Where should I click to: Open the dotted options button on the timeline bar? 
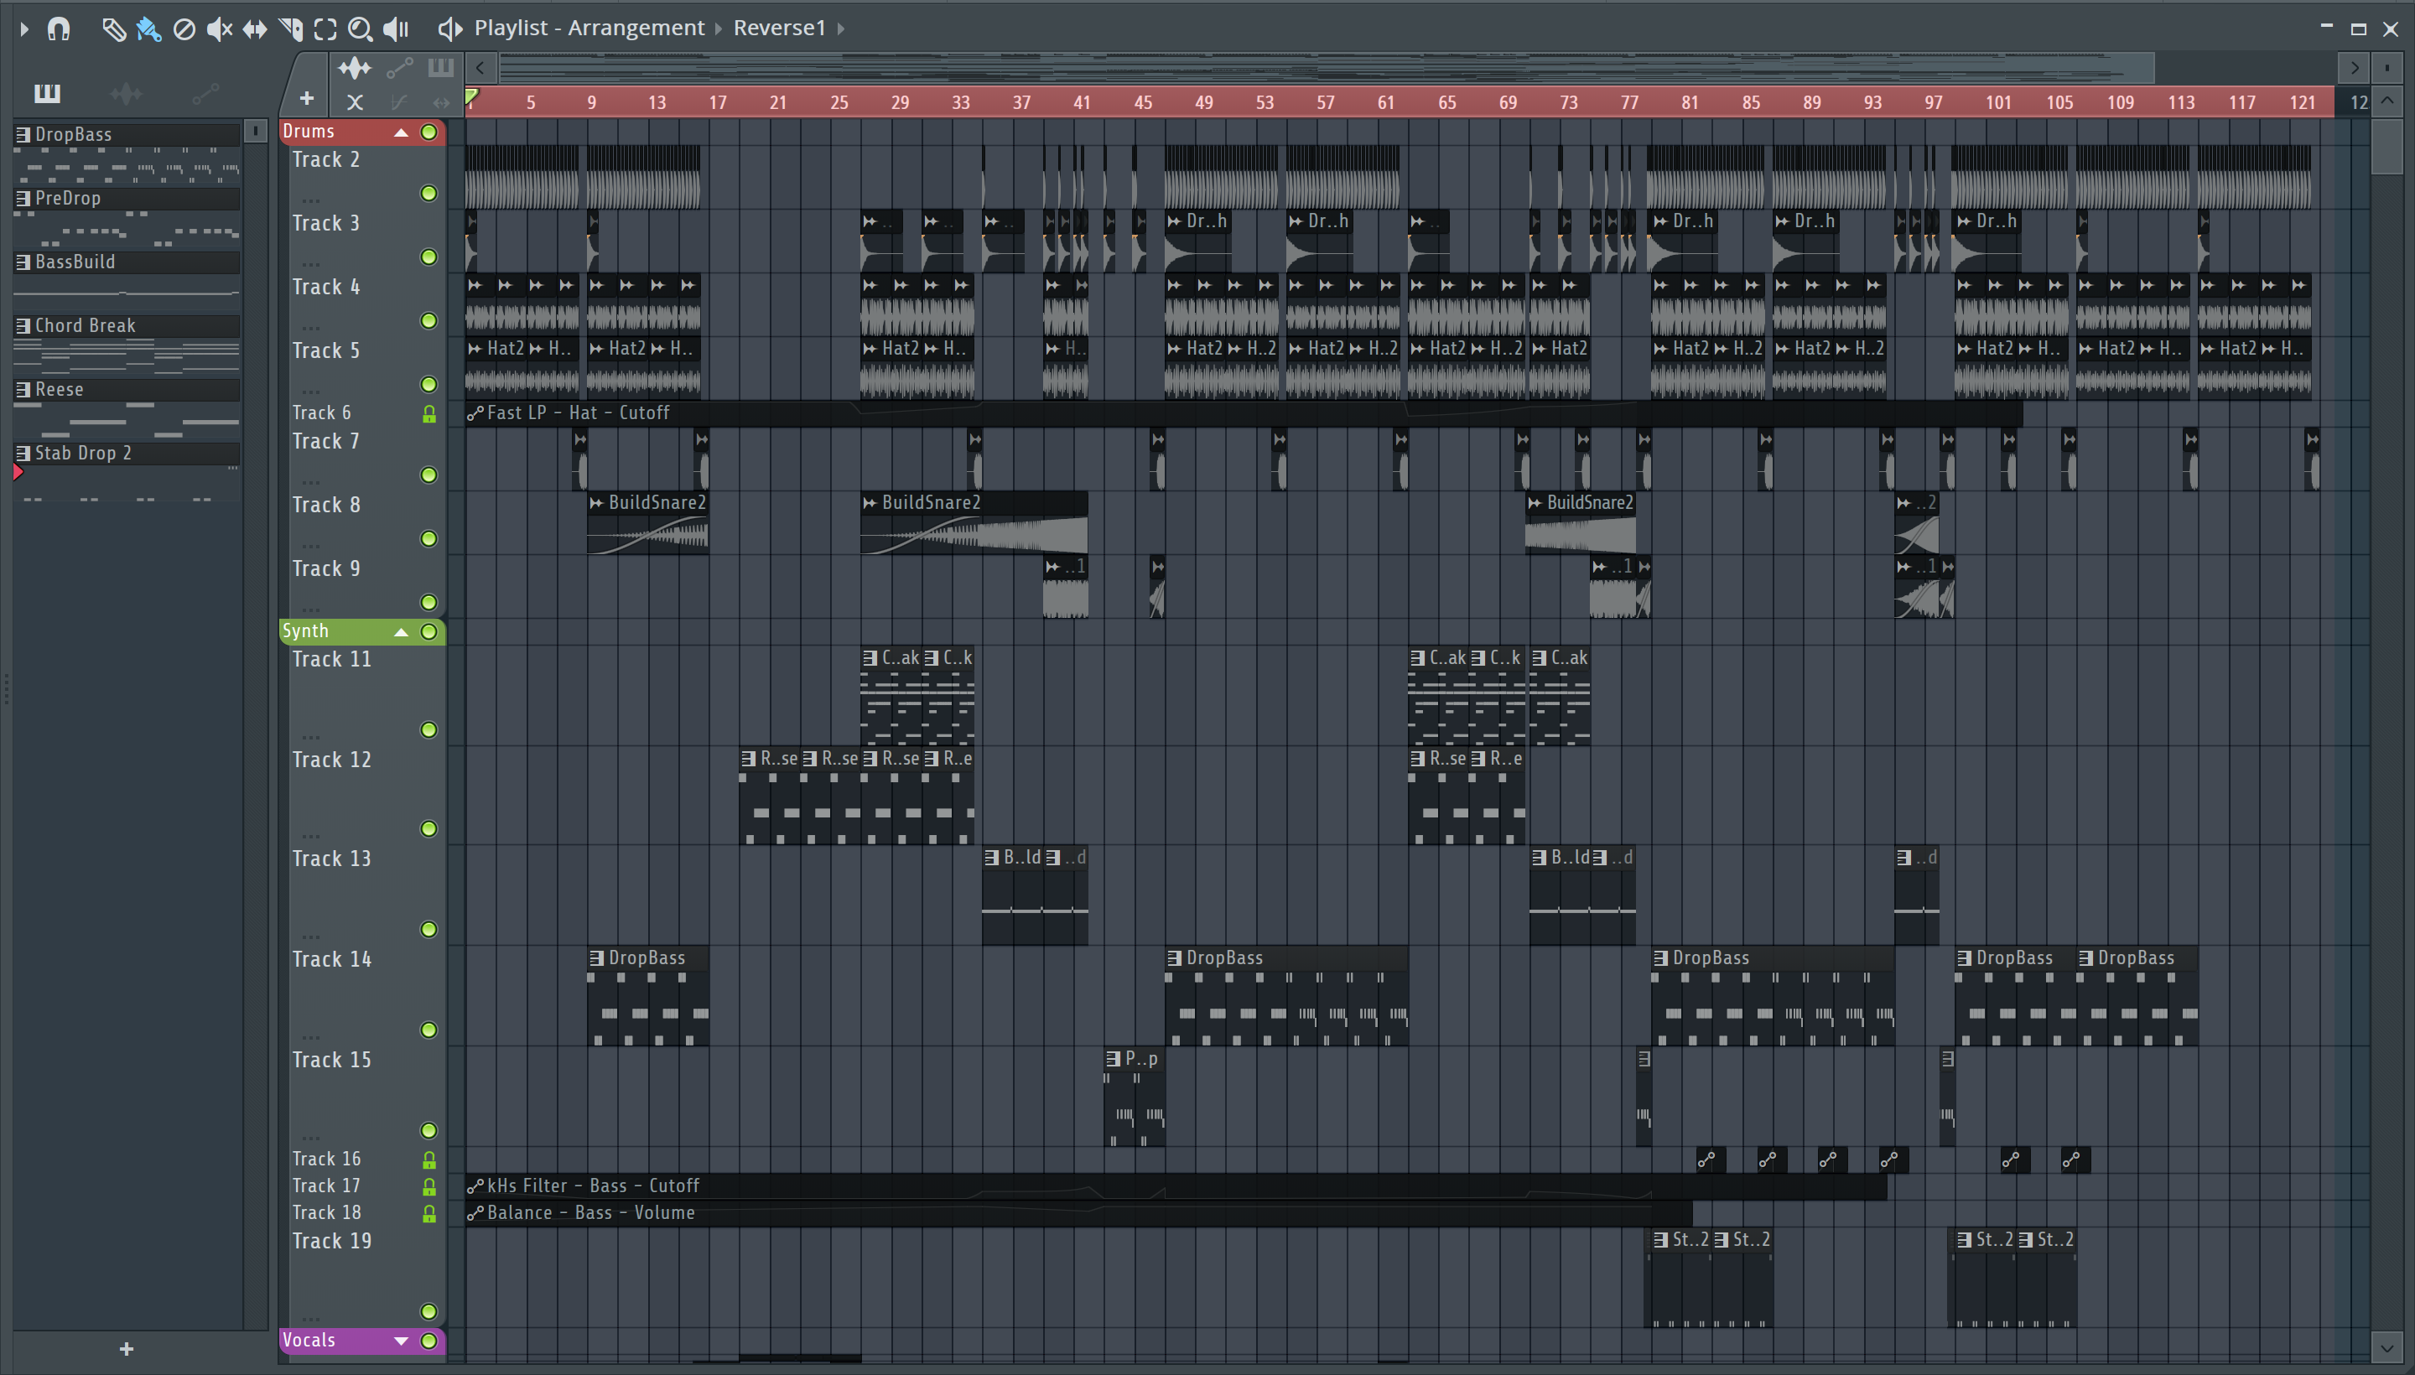click(2386, 68)
